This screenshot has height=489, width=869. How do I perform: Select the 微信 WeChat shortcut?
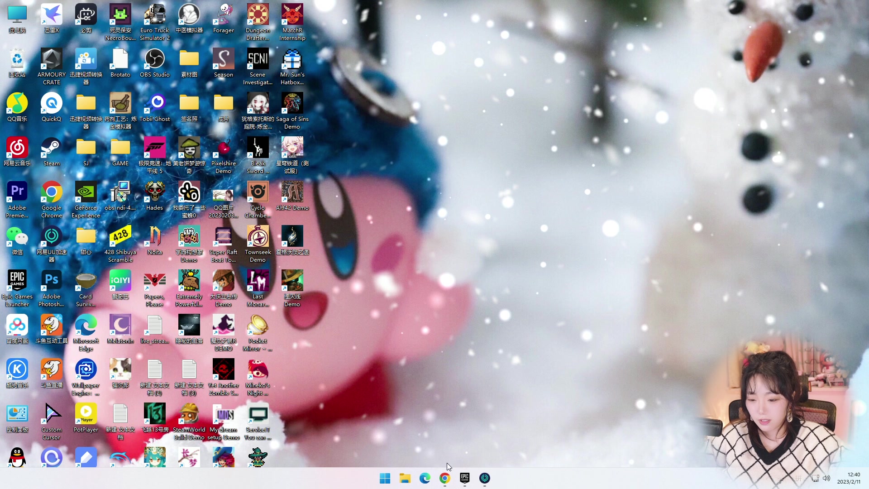[x=17, y=241]
